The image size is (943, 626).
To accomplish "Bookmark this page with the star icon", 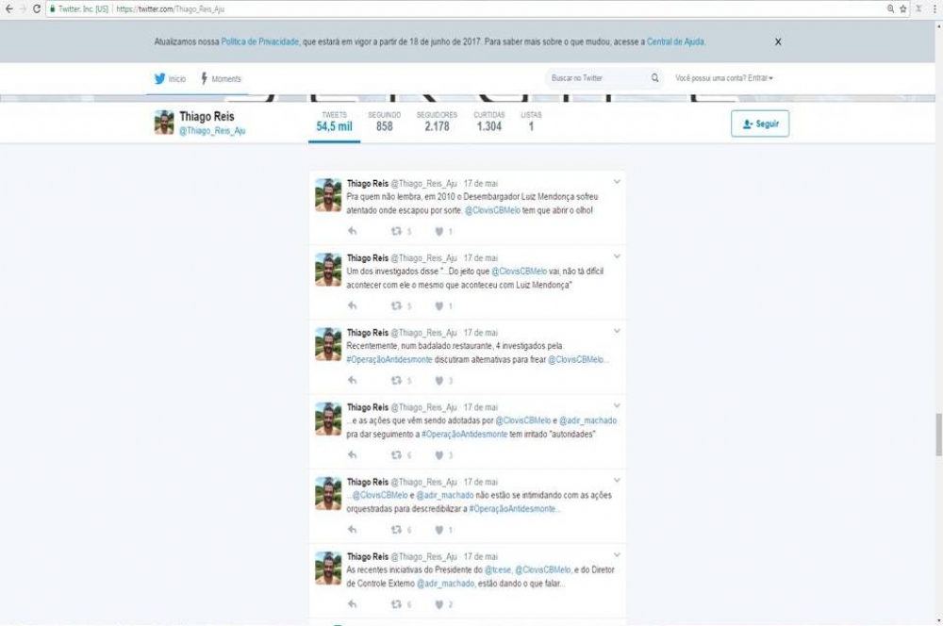I will click(903, 9).
